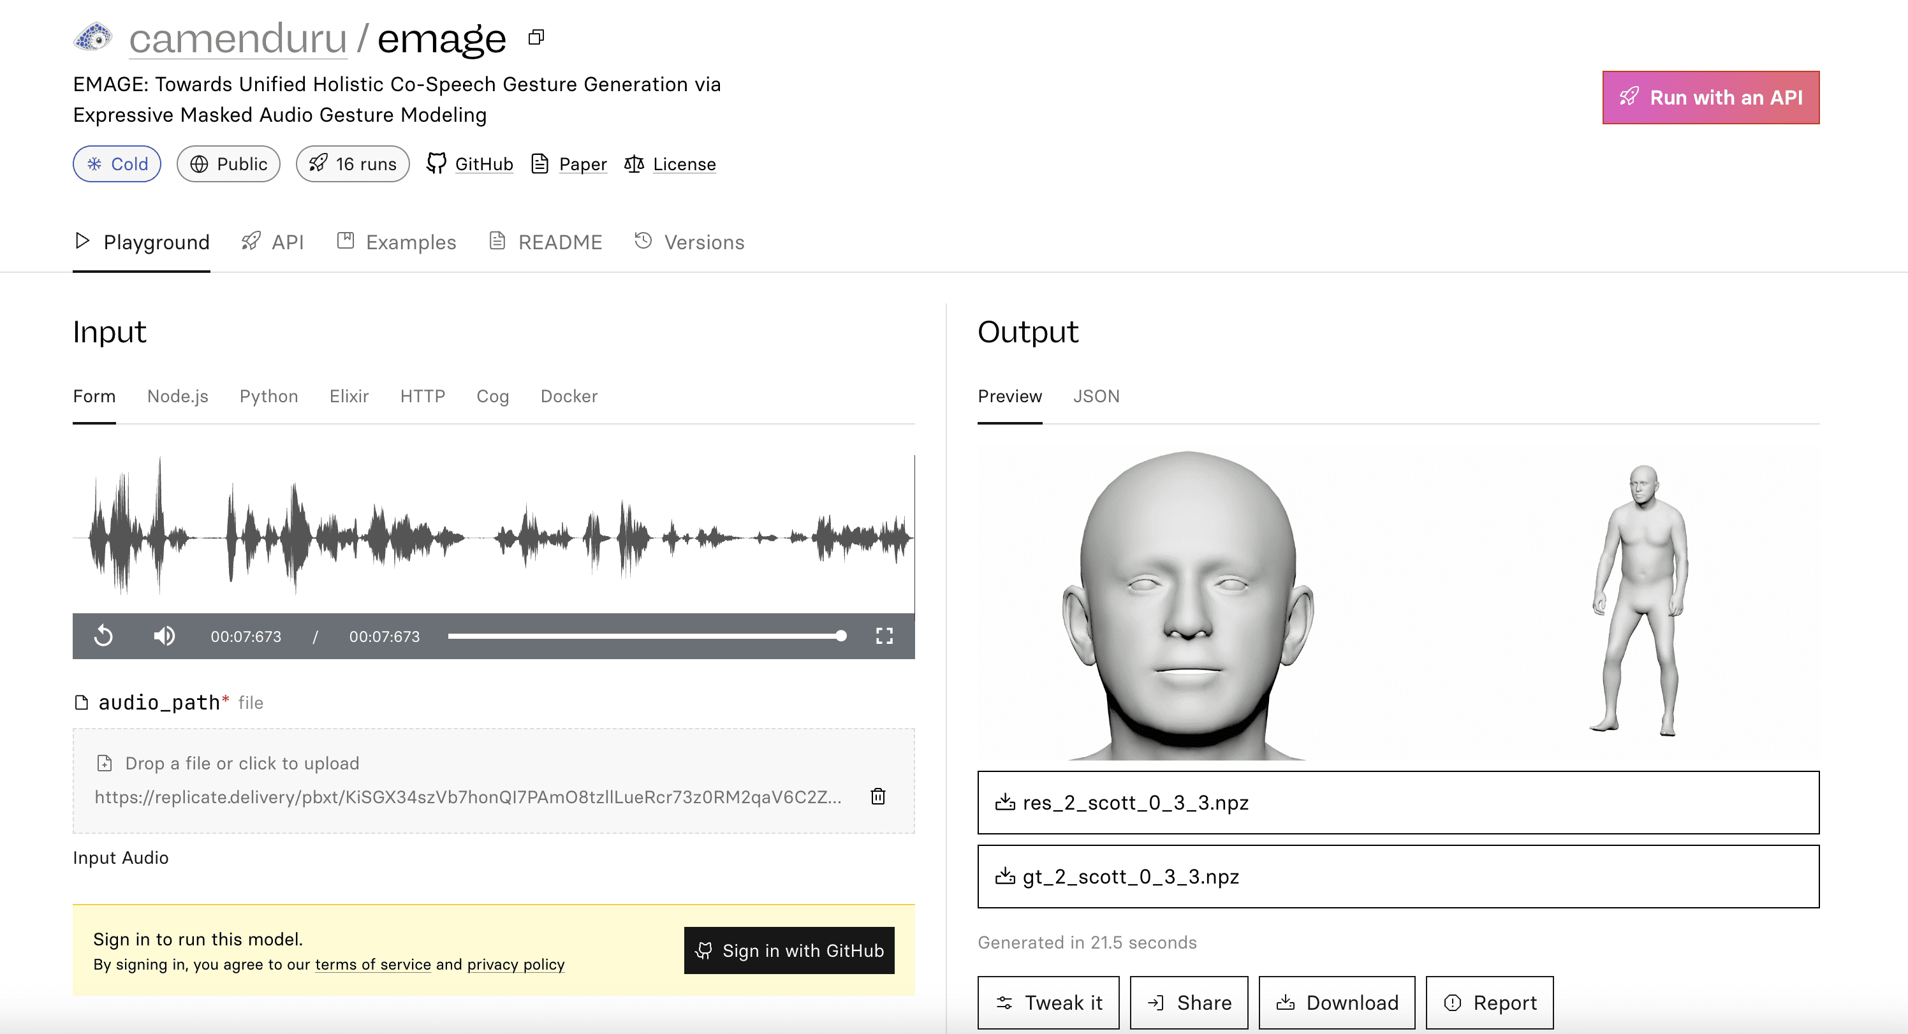Screen dimensions: 1908x1034
Task: Click the Download button
Action: pos(1337,1003)
